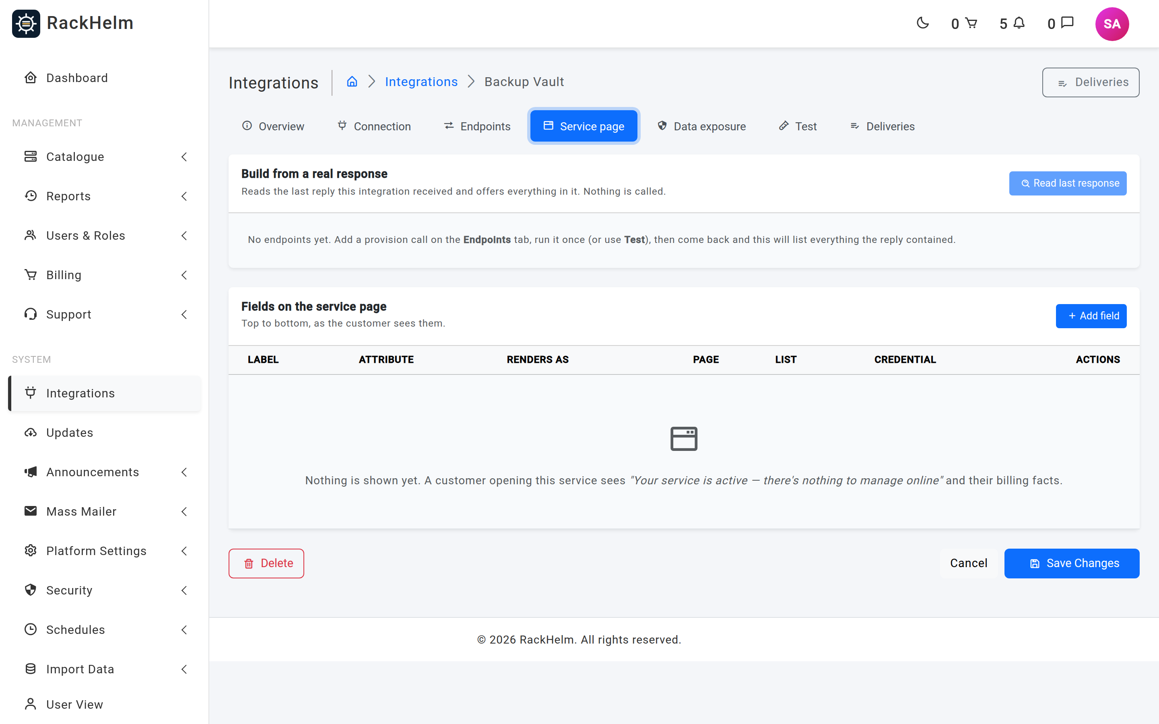Click the Security shield icon in sidebar

[x=31, y=590]
